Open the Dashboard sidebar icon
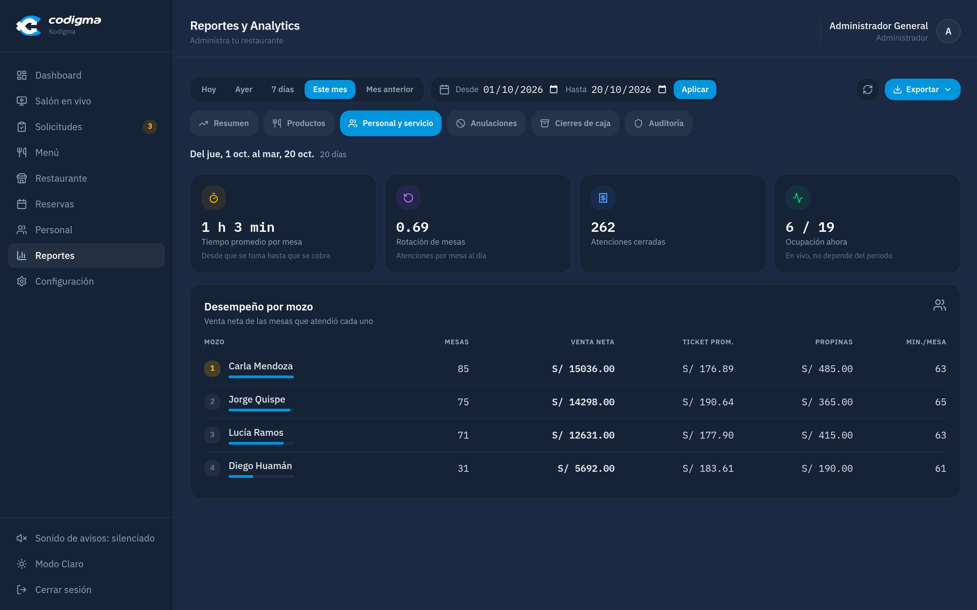 click(x=22, y=76)
